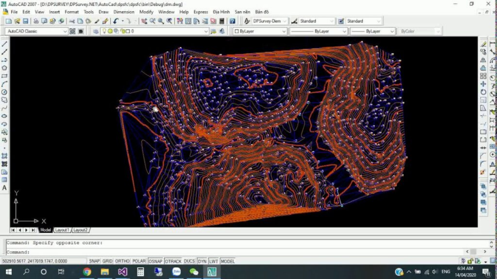
Task: Open the Modify menu
Action: [x=146, y=12]
